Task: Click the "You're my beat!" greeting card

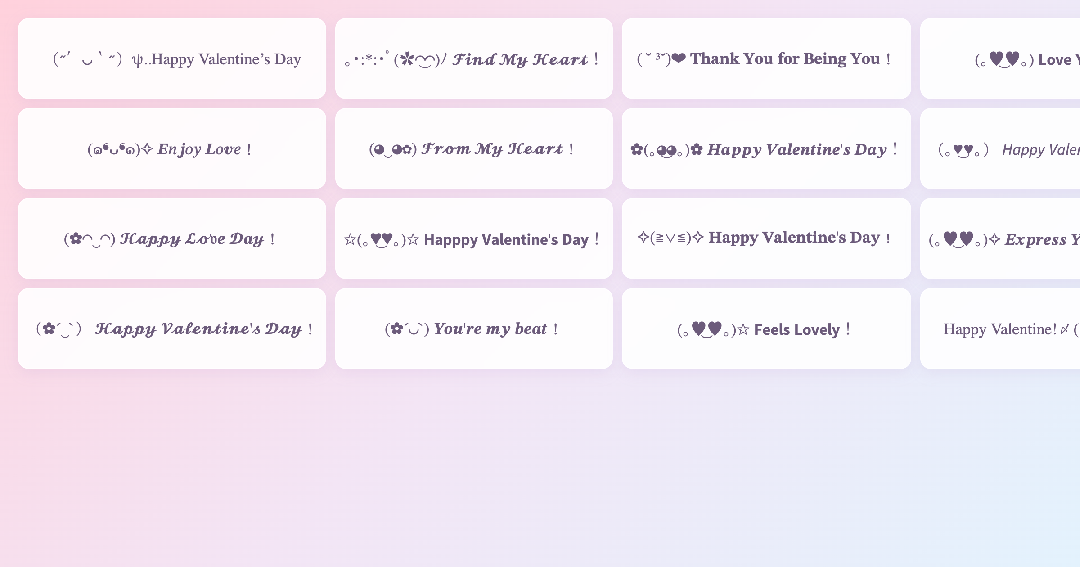Action: click(x=473, y=328)
